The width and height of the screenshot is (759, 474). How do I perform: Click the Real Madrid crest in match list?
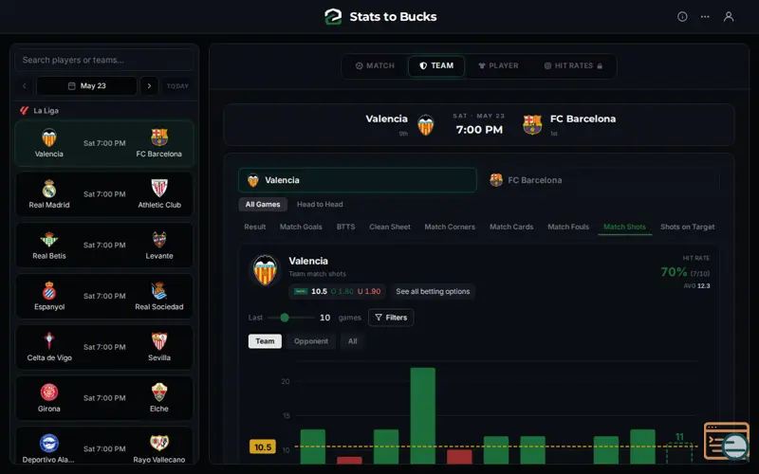49,189
